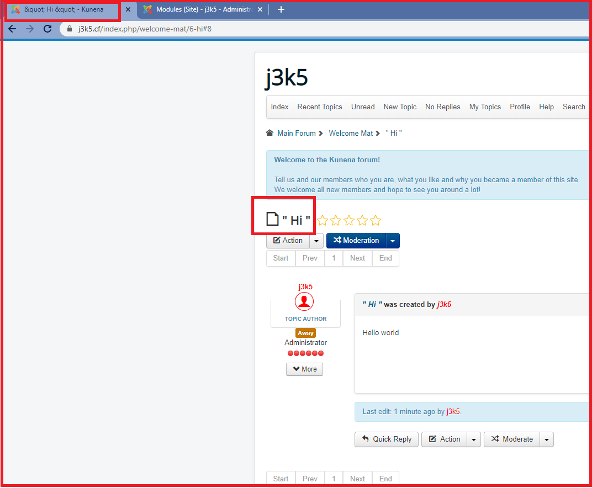Select the "Hi" - Kunena browser tab
This screenshot has width=592, height=488.
click(x=64, y=9)
